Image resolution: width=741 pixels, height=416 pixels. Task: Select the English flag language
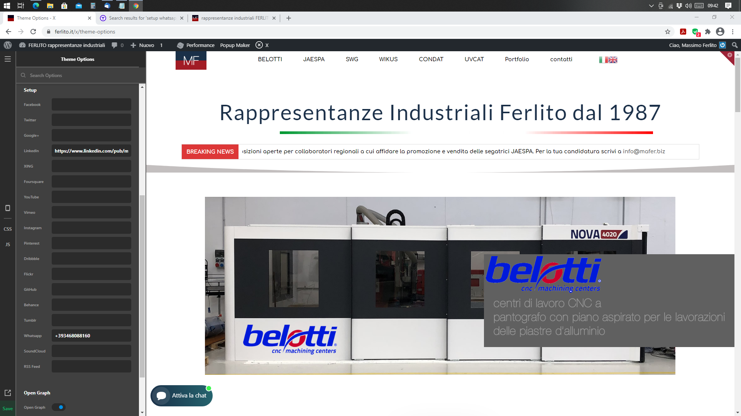pos(613,60)
